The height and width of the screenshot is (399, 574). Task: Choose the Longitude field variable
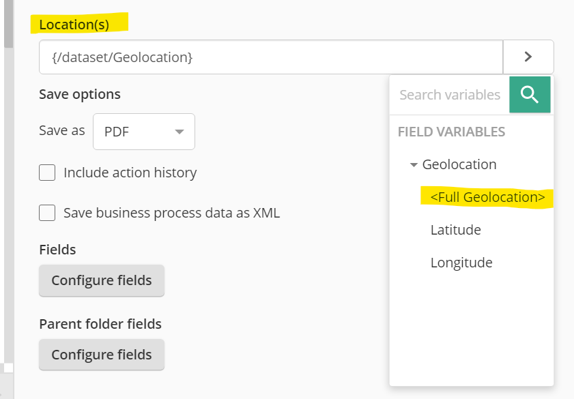click(x=461, y=263)
